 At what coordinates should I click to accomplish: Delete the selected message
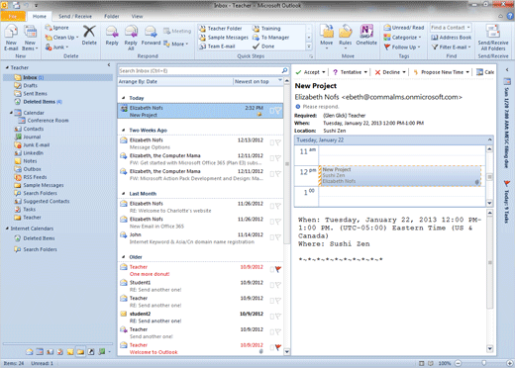click(x=89, y=36)
